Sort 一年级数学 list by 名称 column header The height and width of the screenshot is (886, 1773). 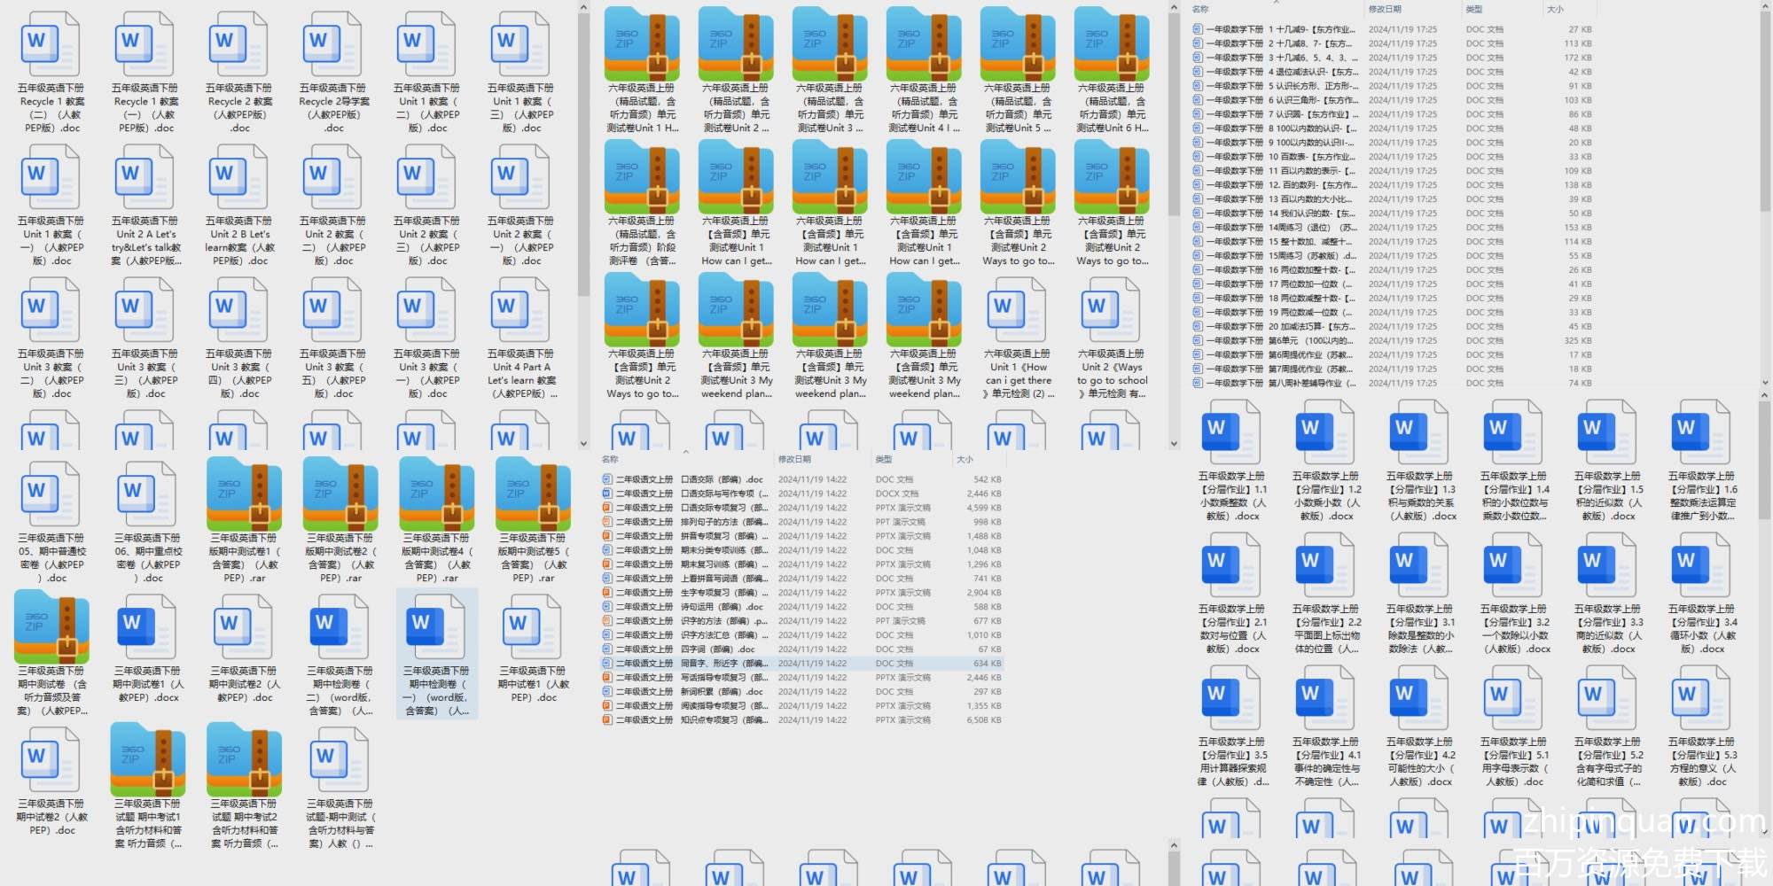1200,9
